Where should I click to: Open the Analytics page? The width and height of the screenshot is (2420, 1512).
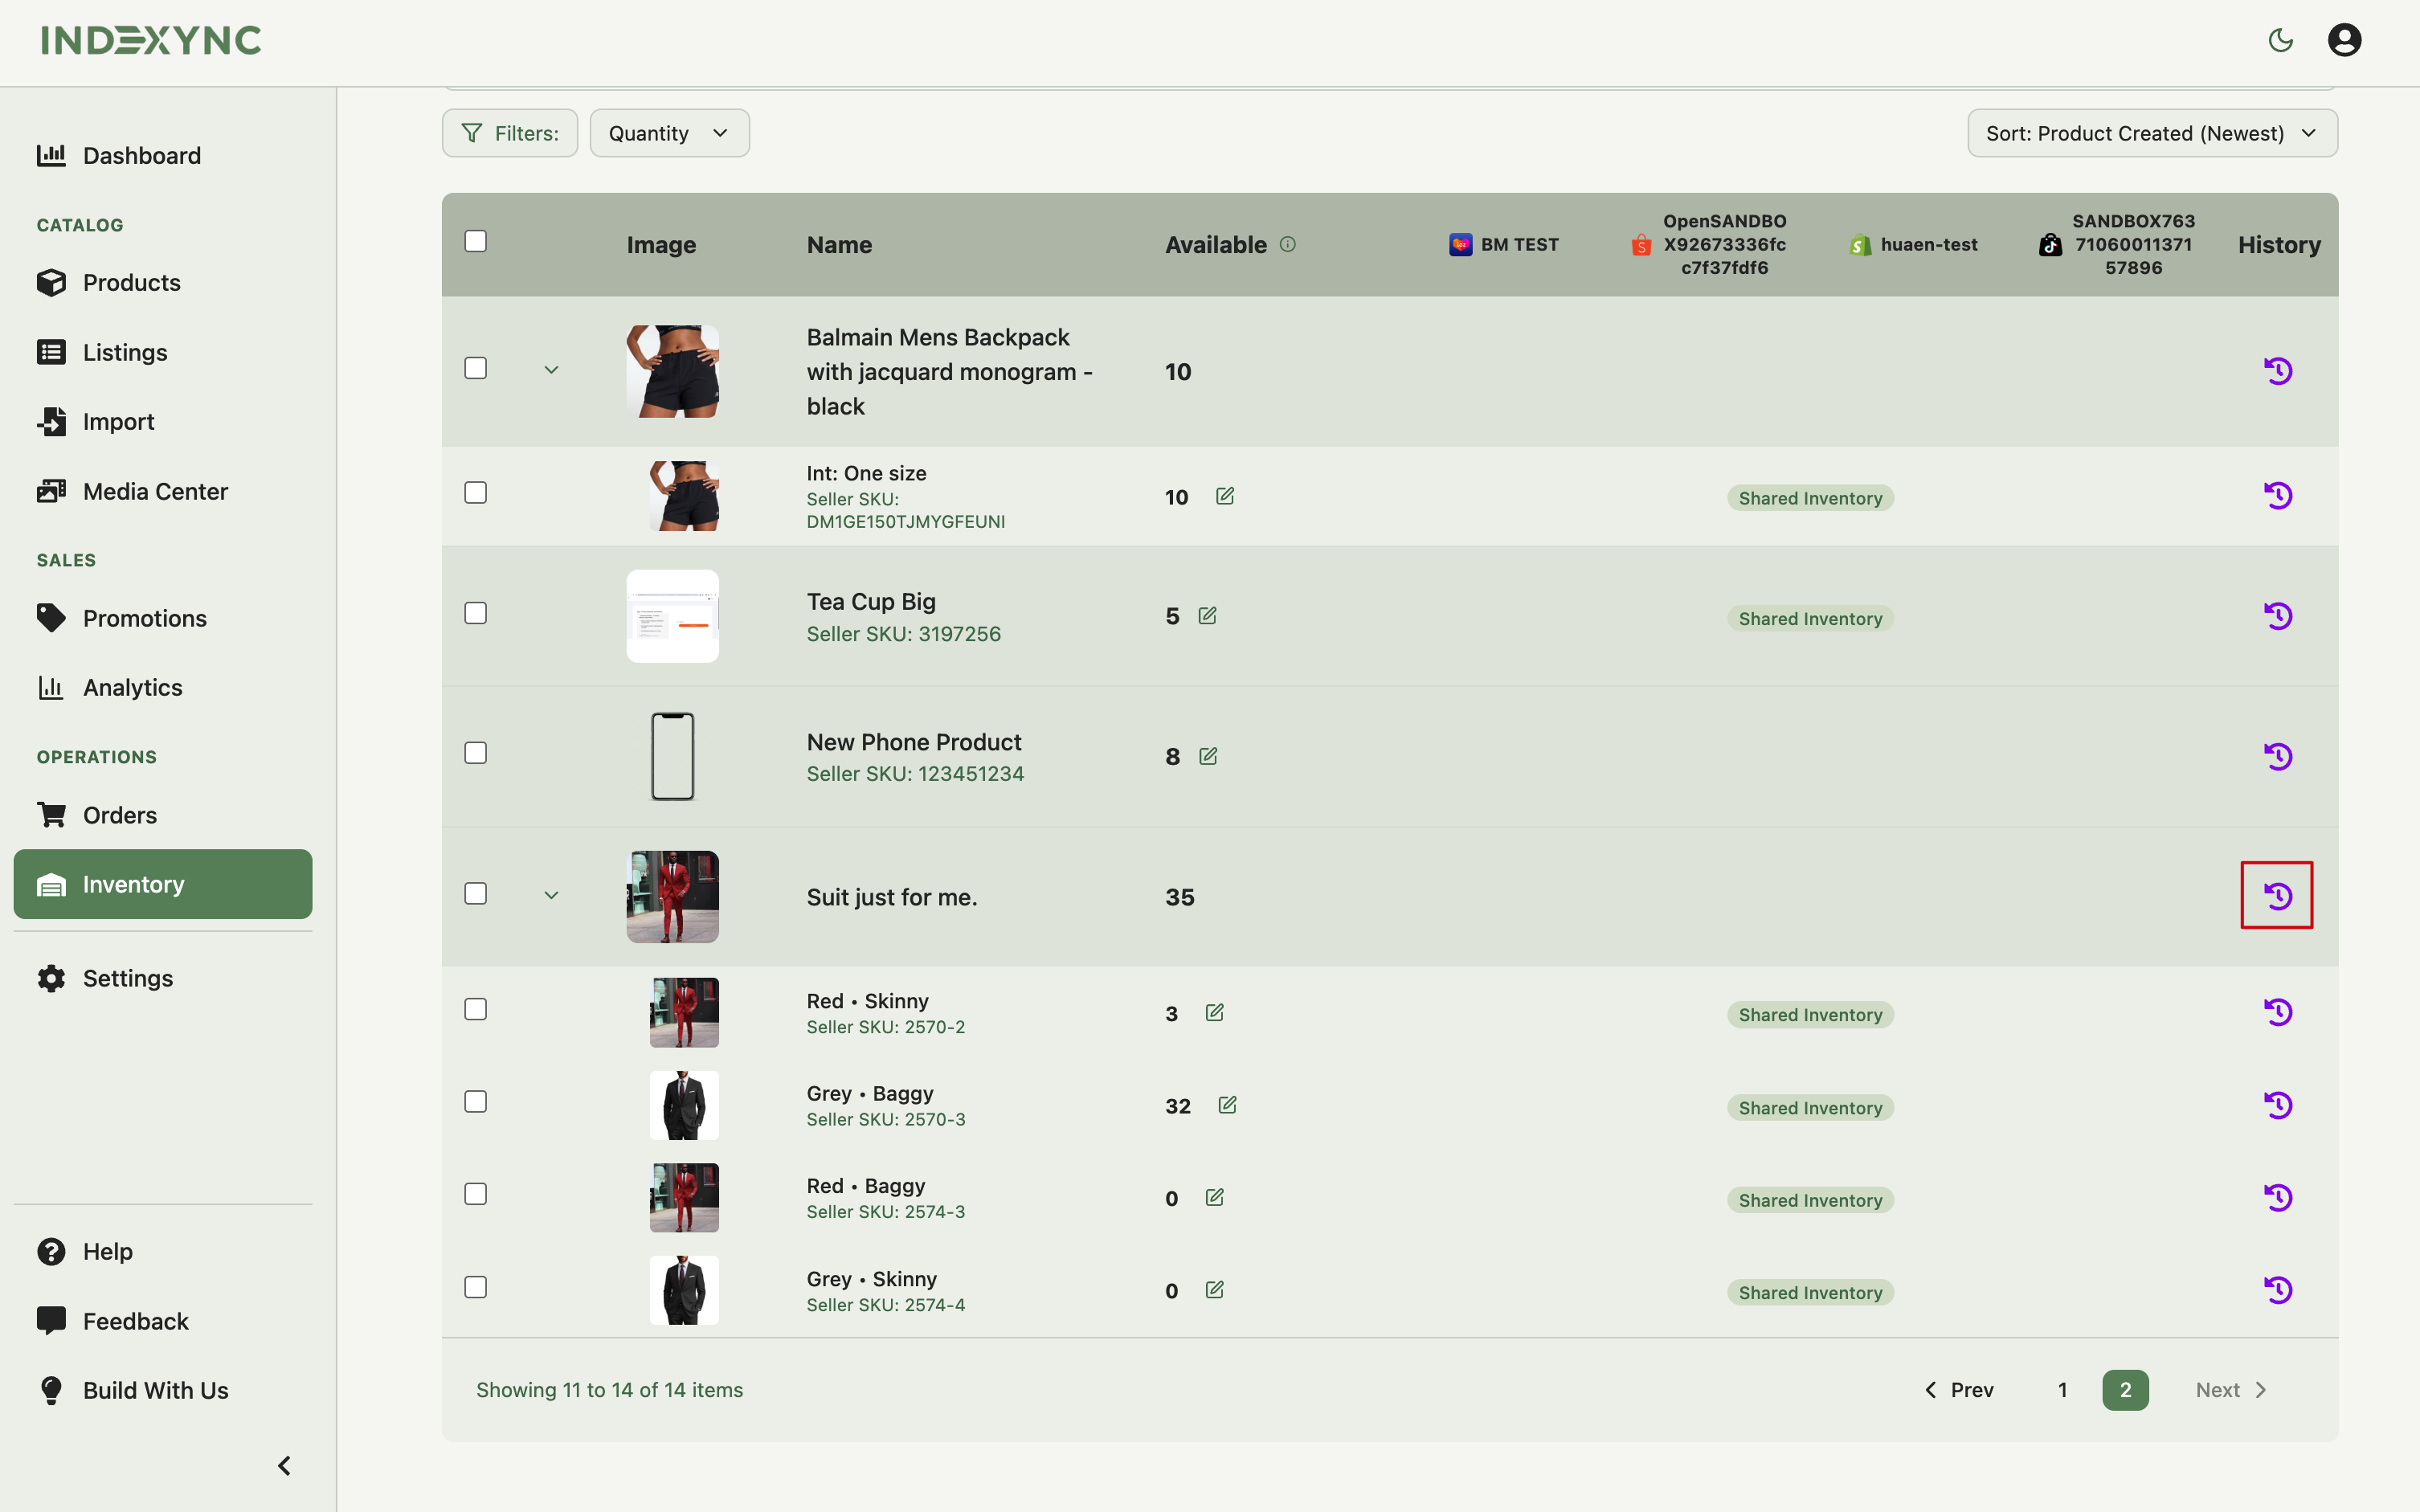[x=163, y=688]
